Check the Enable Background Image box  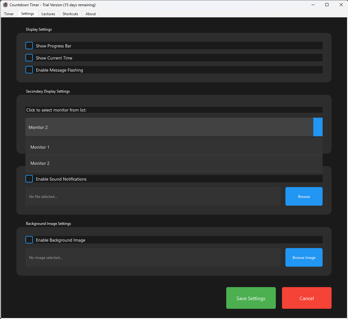29,240
